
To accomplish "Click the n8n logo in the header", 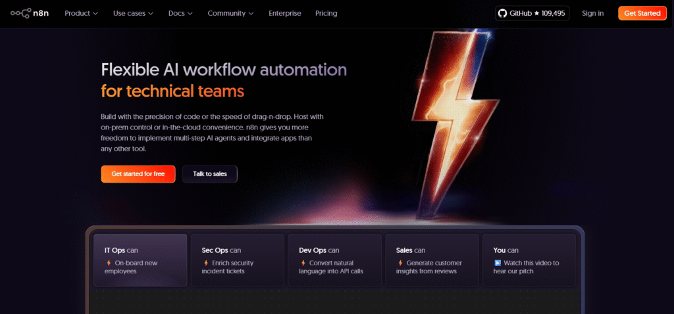I will [30, 13].
